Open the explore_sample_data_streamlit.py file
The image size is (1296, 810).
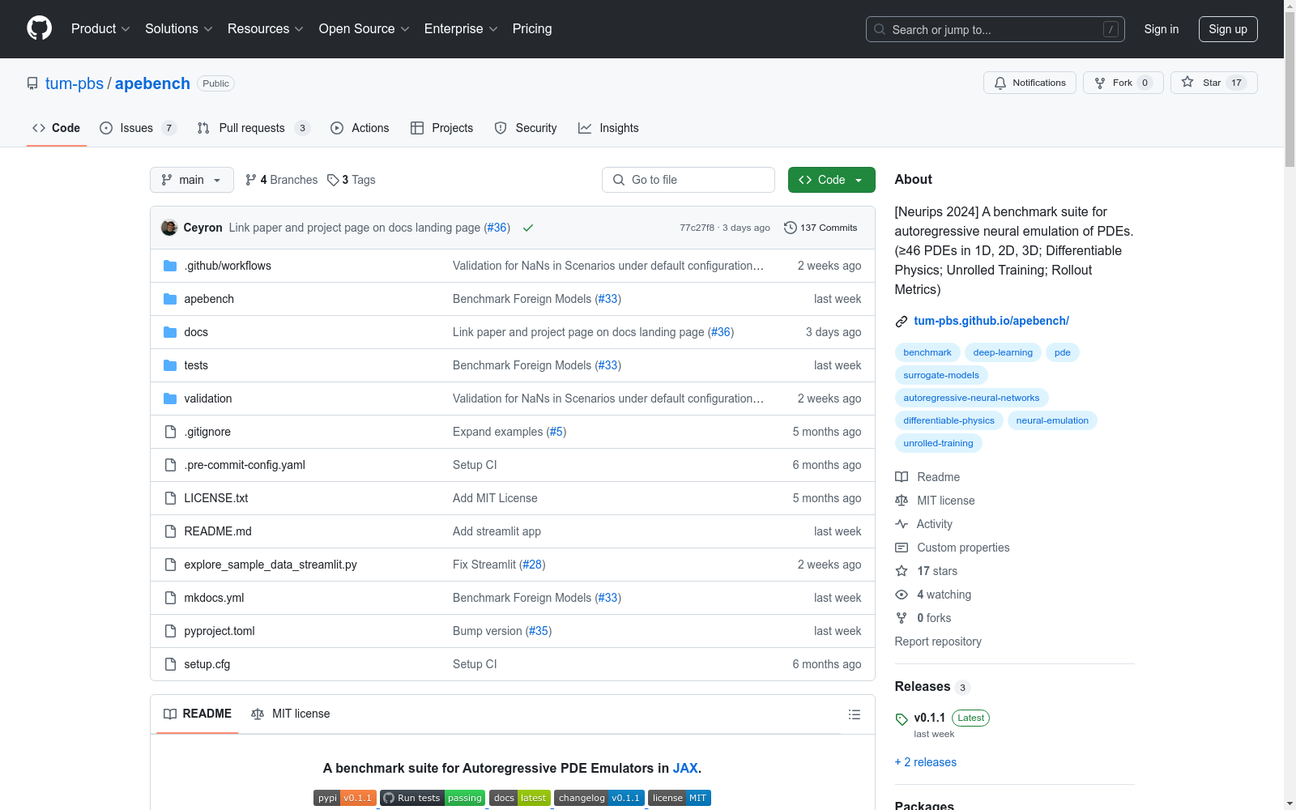(x=271, y=565)
